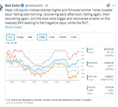Open Neil Sethi's profile avatar
This screenshot has height=107, width=118.
pos(1,8)
